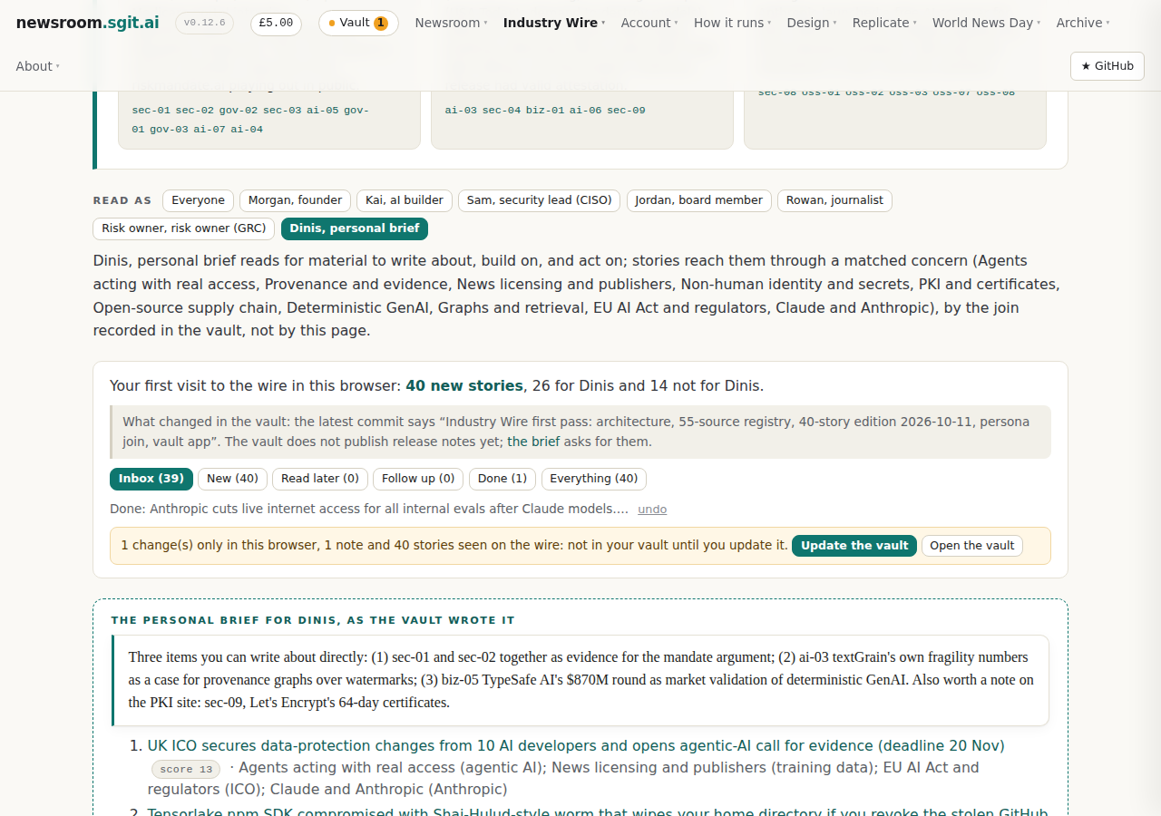This screenshot has width=1161, height=816.
Task: Open the Inbox (39) tab
Action: (x=151, y=479)
